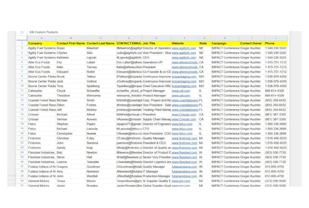The height and width of the screenshot is (208, 309).
Task: Click the Job Title header cell
Action: pyautogui.click(x=156, y=43)
